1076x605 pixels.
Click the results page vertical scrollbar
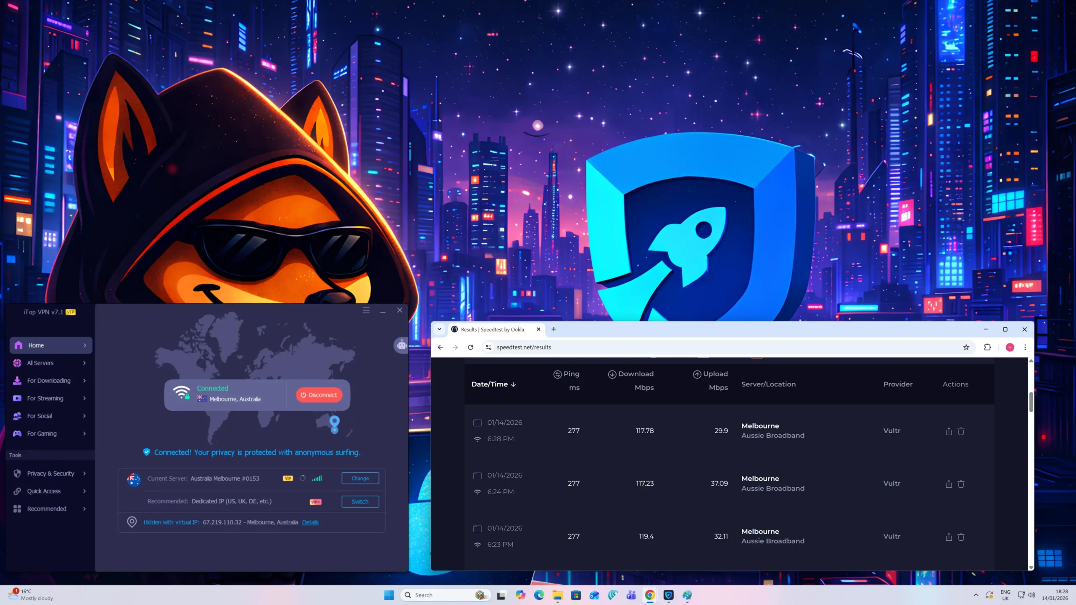(x=1031, y=402)
